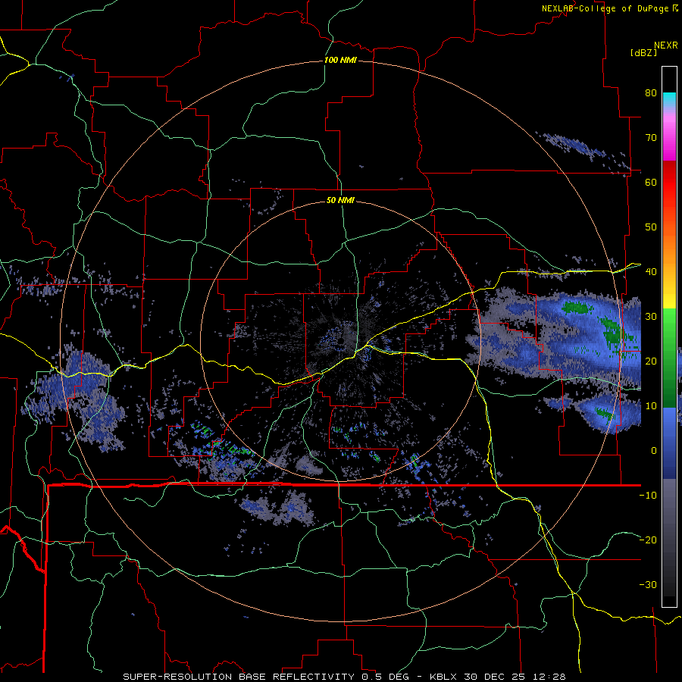Image resolution: width=682 pixels, height=682 pixels.
Task: Click the 40 value on the dBZ scale
Action: click(x=651, y=272)
